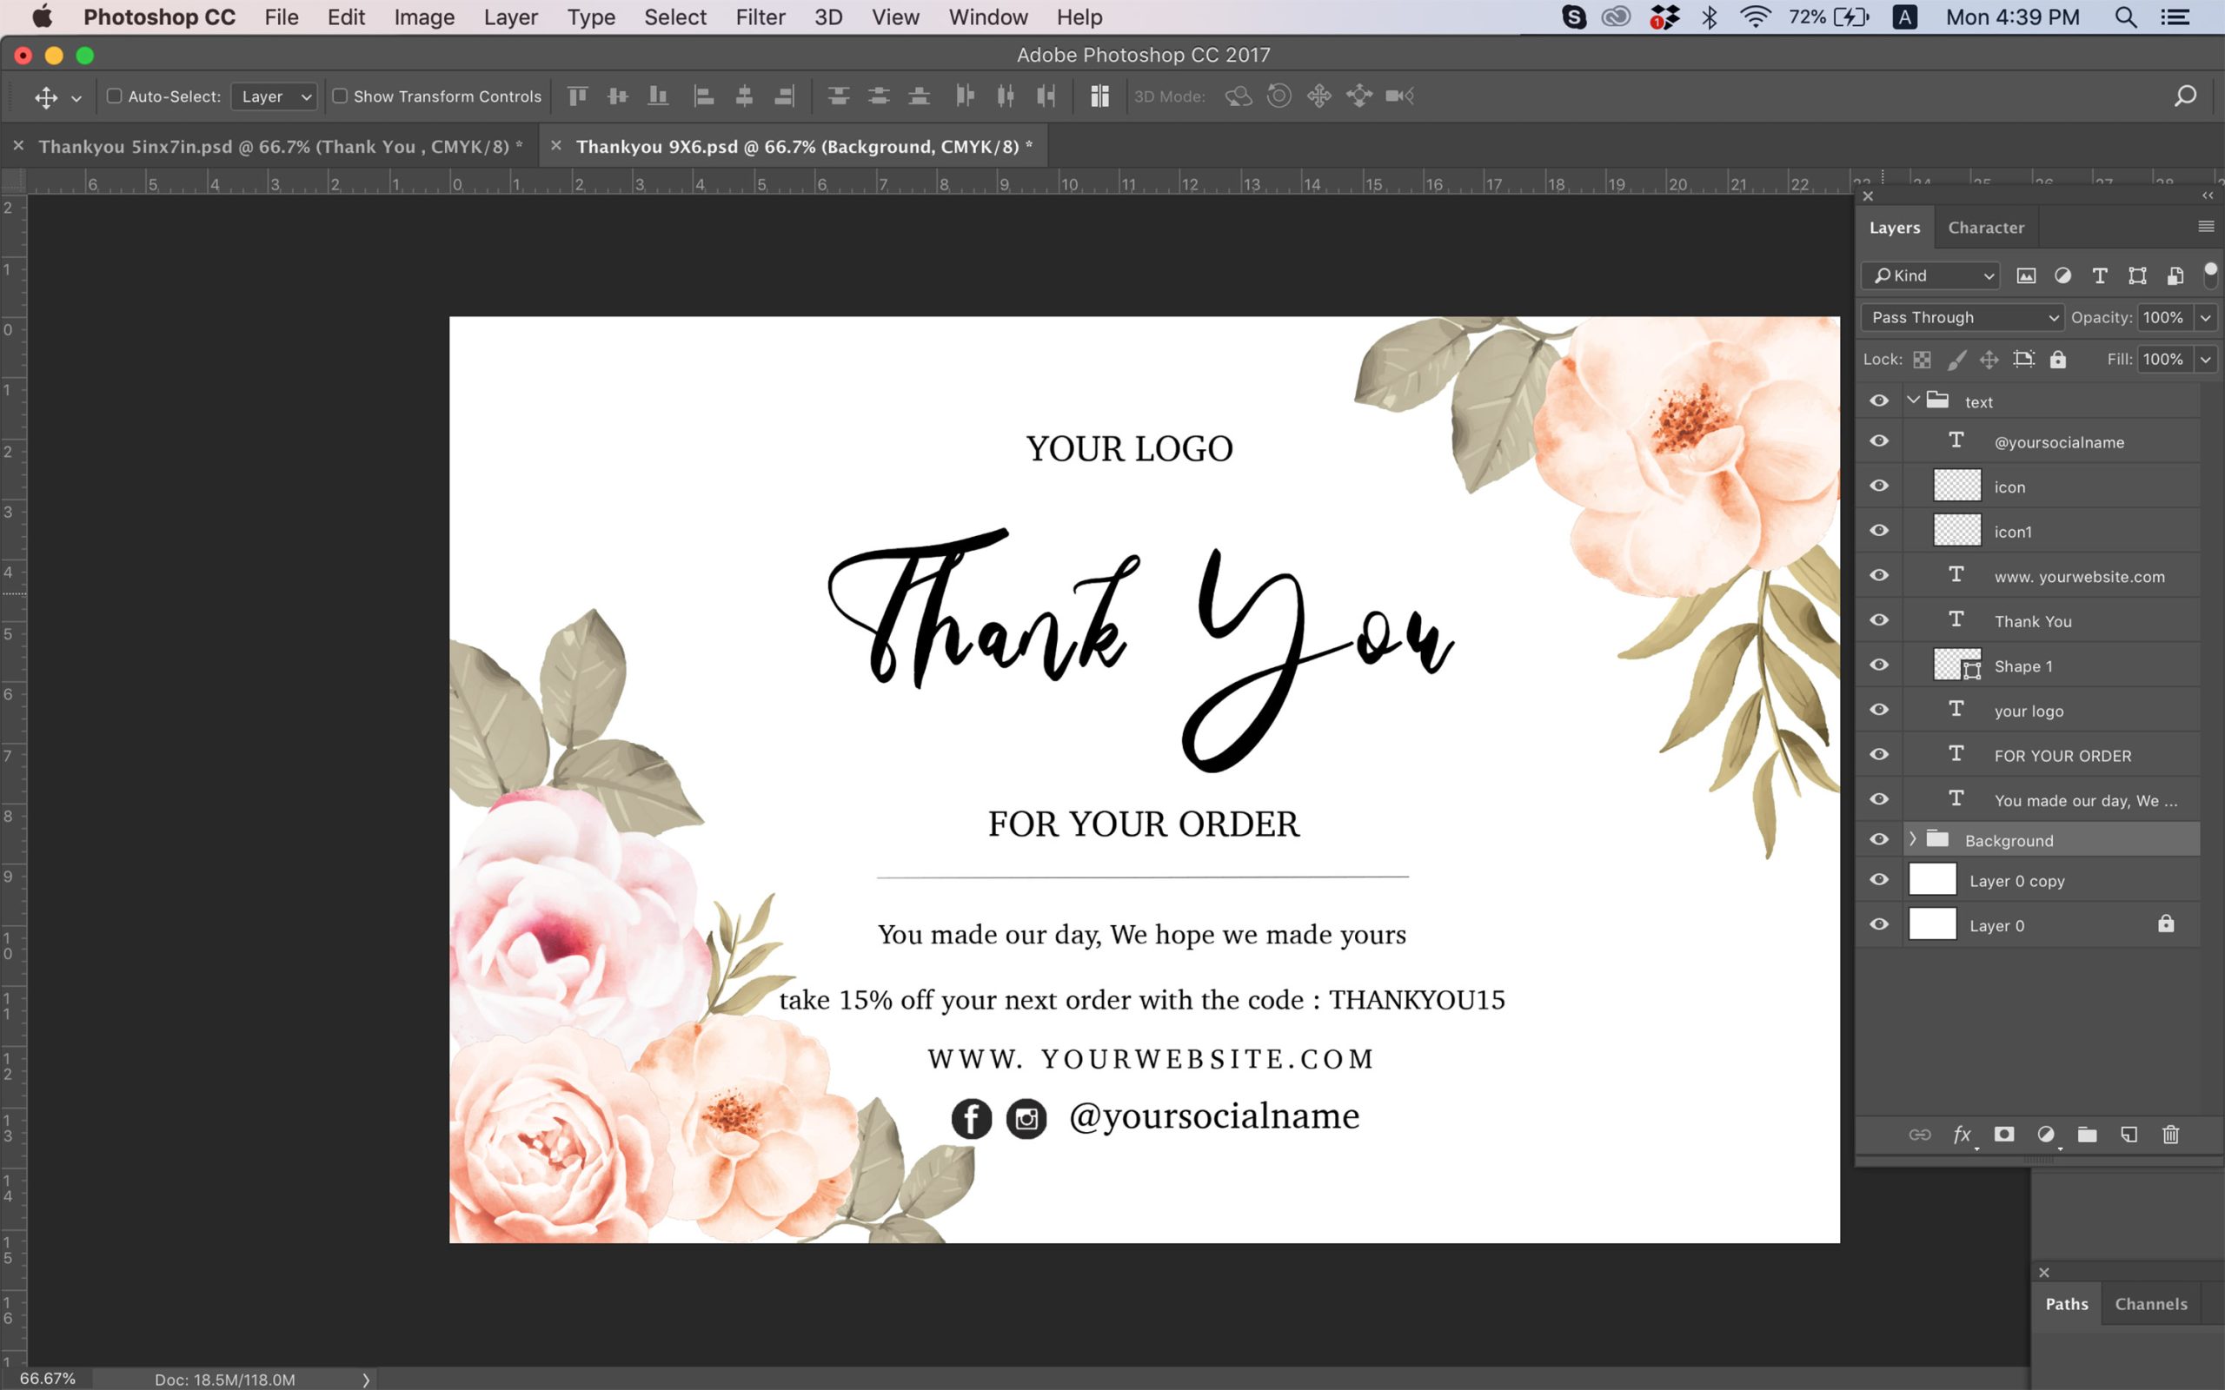This screenshot has height=1390, width=2225.
Task: Toggle layer filtering on/off switch
Action: pos(2210,274)
